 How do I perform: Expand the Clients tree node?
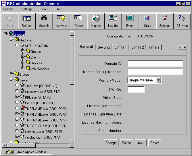click(22, 56)
